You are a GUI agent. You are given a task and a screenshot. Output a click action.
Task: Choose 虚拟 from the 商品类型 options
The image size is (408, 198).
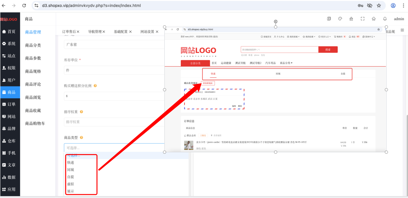pos(71,184)
